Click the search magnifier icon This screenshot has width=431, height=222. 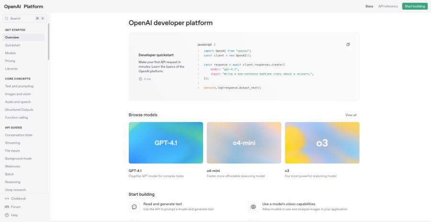pos(7,18)
